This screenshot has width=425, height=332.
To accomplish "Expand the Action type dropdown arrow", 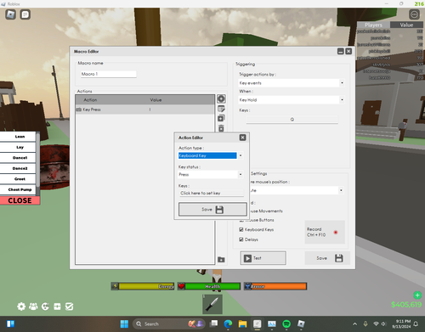I will 241,155.
